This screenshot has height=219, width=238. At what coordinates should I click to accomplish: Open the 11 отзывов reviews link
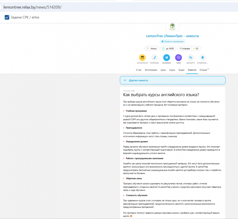pyautogui.click(x=185, y=49)
